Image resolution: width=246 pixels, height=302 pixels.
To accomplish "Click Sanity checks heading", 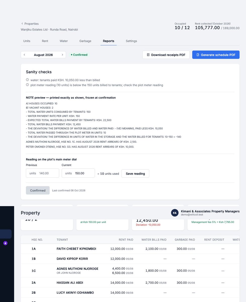I will coord(39,72).
